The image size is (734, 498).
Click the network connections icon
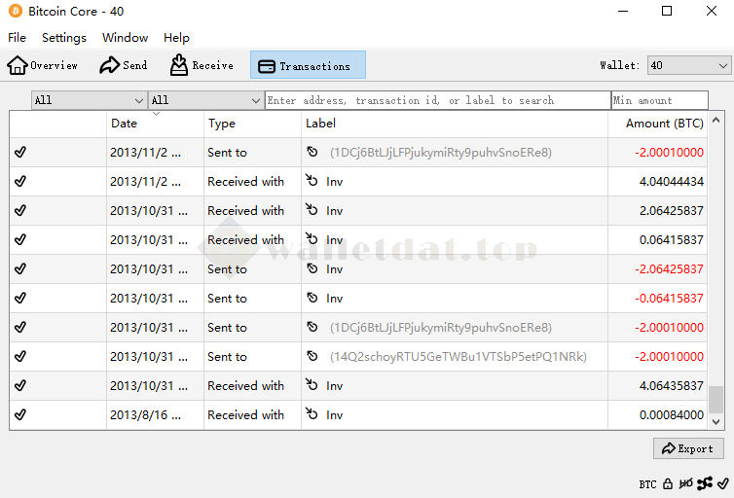(704, 483)
